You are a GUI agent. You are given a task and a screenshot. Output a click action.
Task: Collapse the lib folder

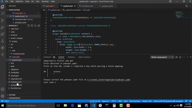click(12, 47)
